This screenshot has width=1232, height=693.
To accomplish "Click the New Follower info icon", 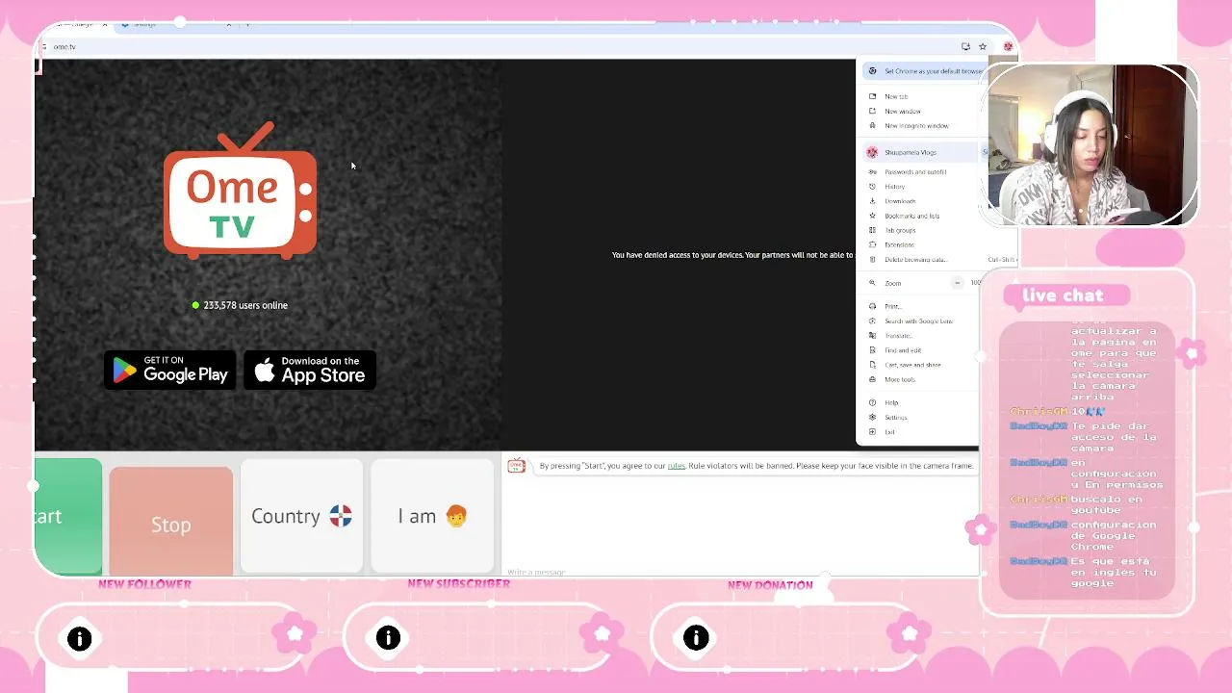I will tap(80, 638).
